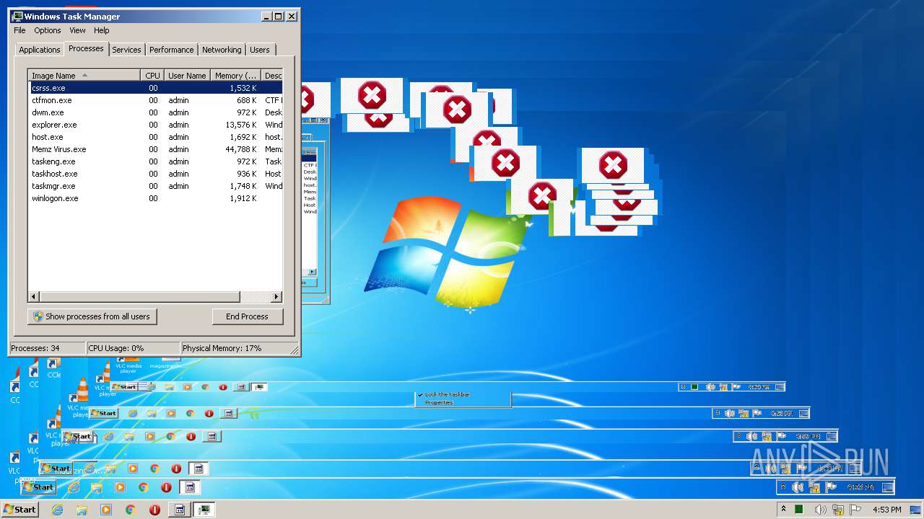Click the Start button
The image size is (924, 519).
tap(19, 510)
